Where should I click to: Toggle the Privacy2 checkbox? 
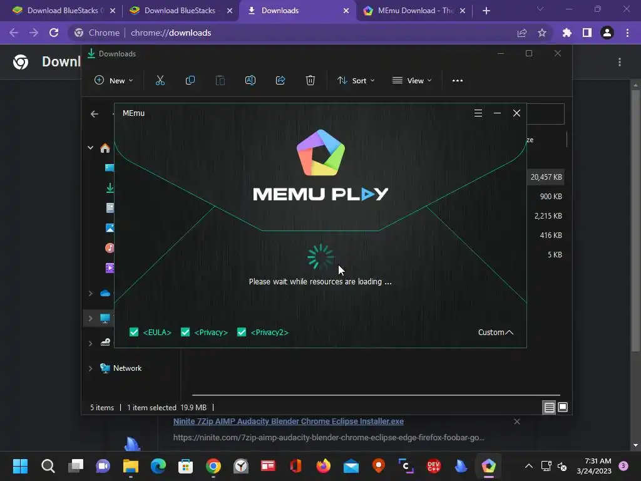coord(242,332)
